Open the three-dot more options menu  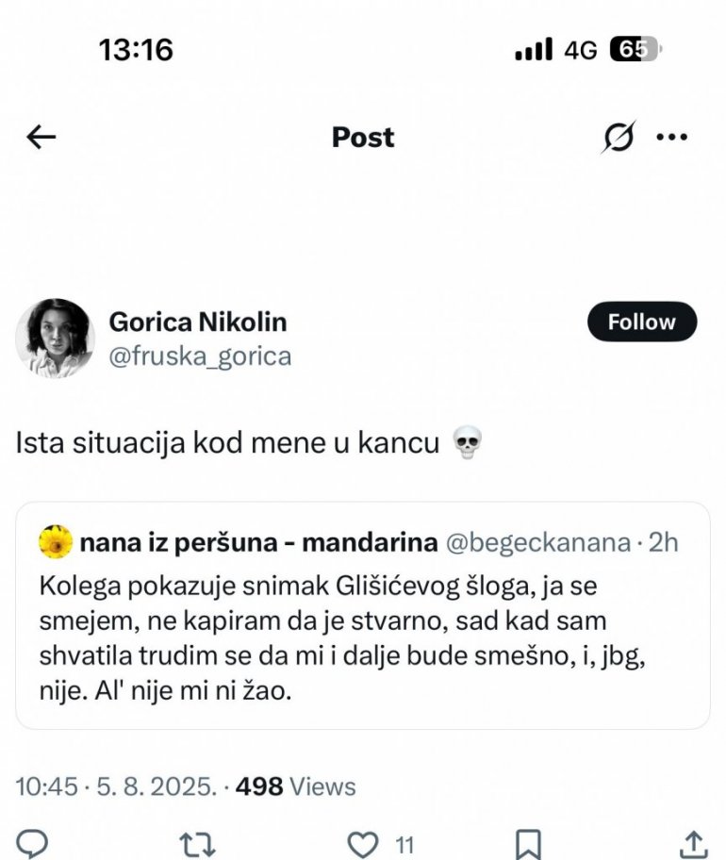click(671, 138)
